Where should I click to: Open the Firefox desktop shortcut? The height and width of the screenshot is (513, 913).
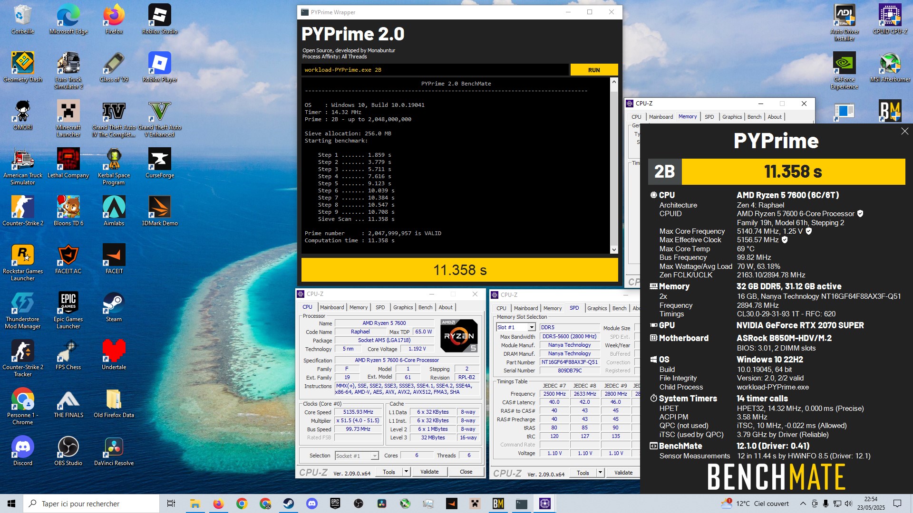click(114, 19)
